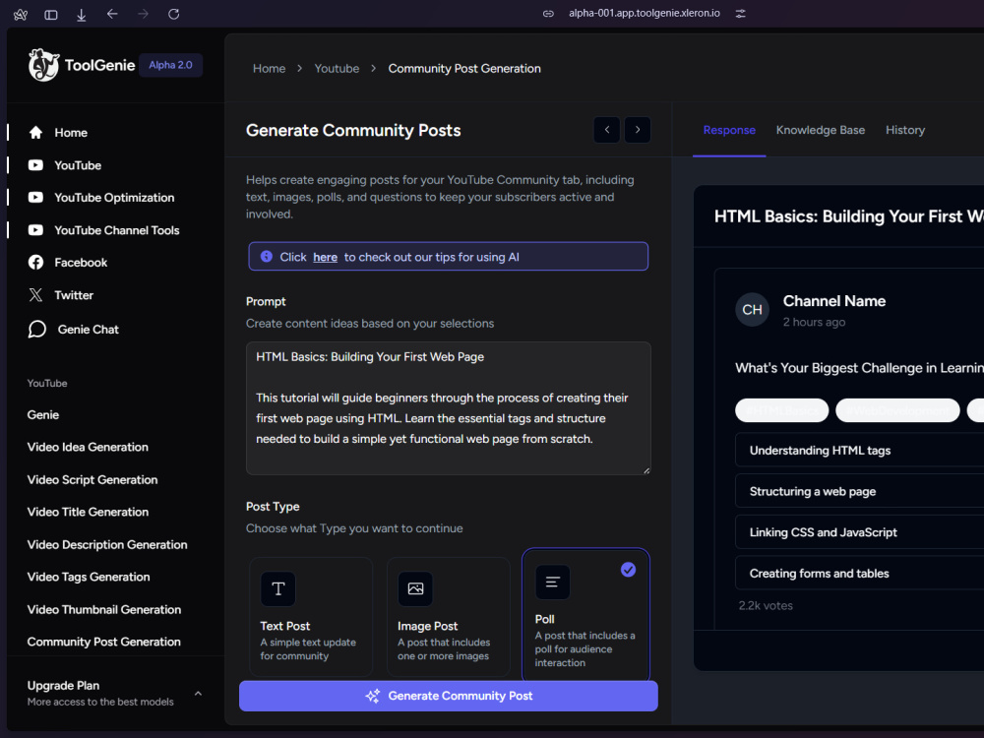Click the Generate Community Post button
This screenshot has height=738, width=984.
pyautogui.click(x=449, y=696)
